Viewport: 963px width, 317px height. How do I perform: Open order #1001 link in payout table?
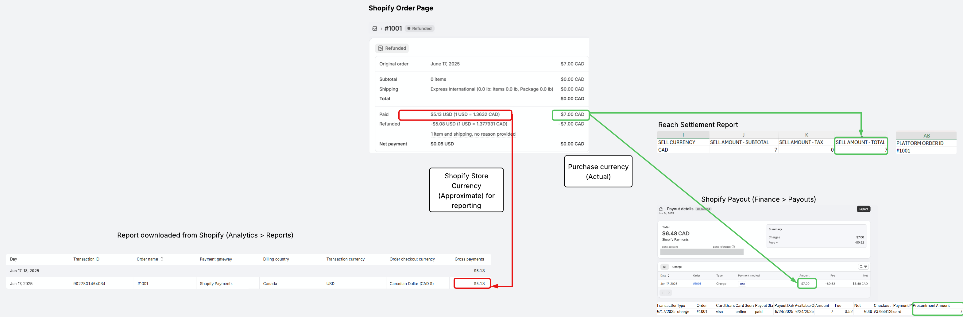(x=697, y=284)
